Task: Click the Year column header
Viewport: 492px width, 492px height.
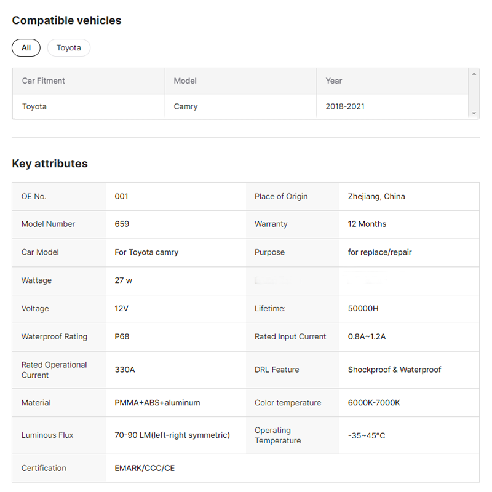Action: pyautogui.click(x=334, y=81)
